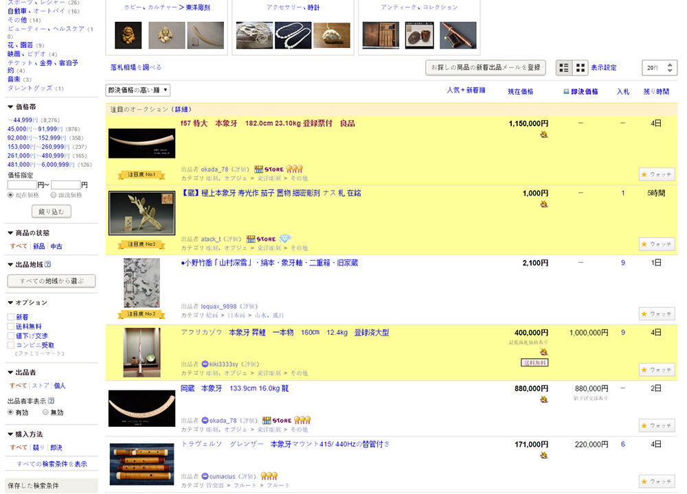Open 詳細 link in 注目のオークション header
Image resolution: width=687 pixels, height=494 pixels.
(x=181, y=109)
